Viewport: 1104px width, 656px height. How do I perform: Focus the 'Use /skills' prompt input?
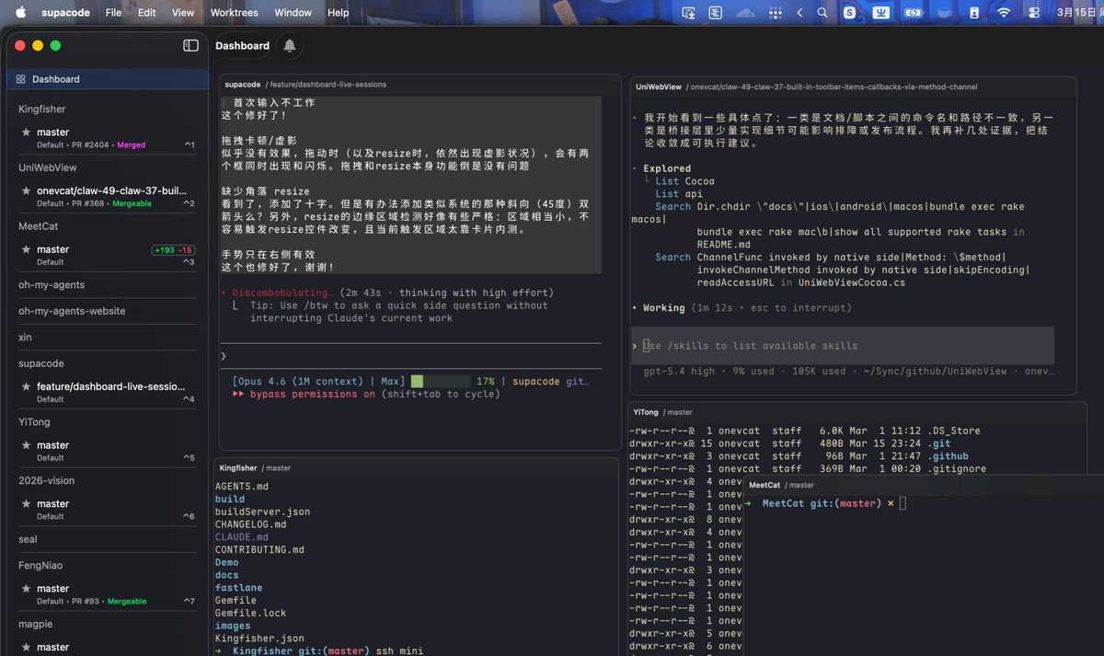[x=843, y=346]
